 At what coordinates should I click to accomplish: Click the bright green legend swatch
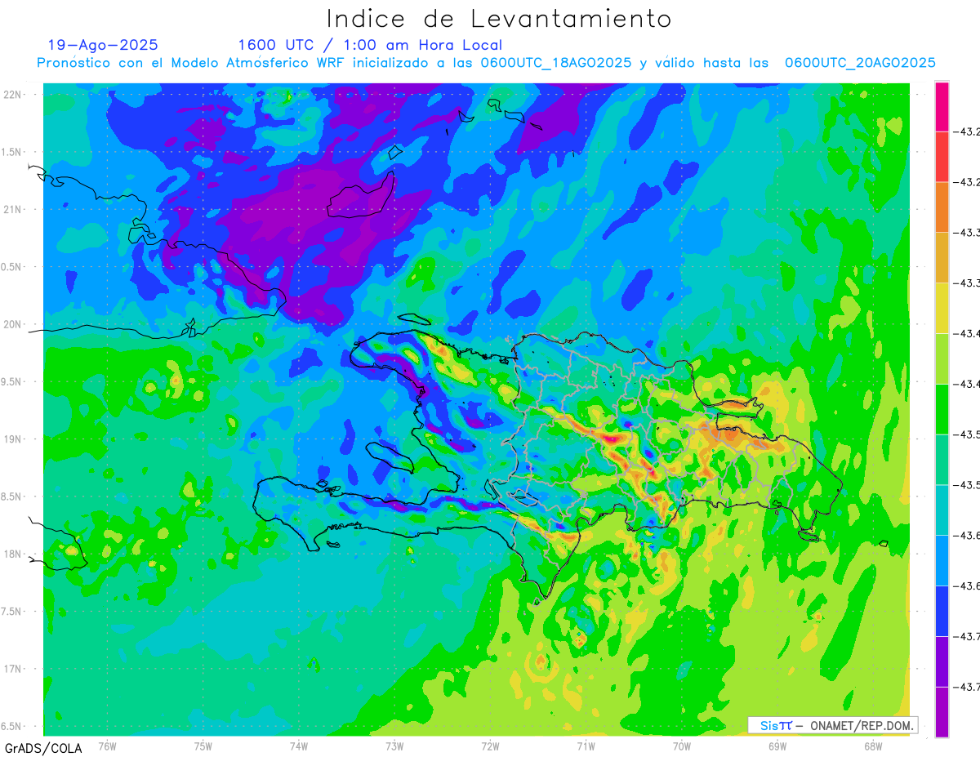pos(942,409)
